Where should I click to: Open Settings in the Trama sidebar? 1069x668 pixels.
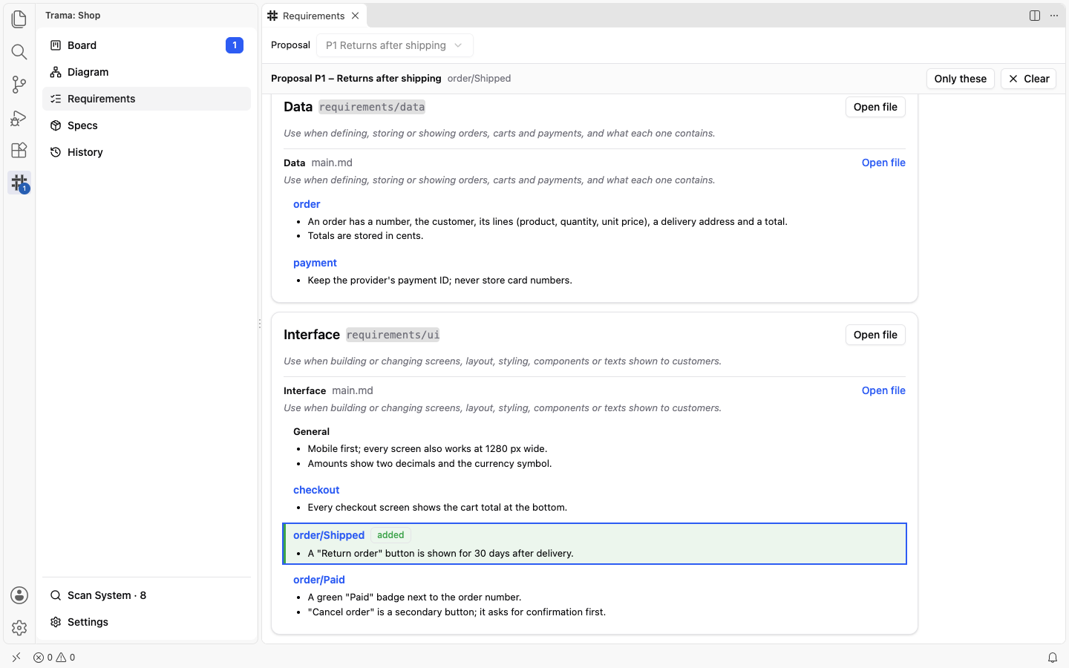coord(146,622)
